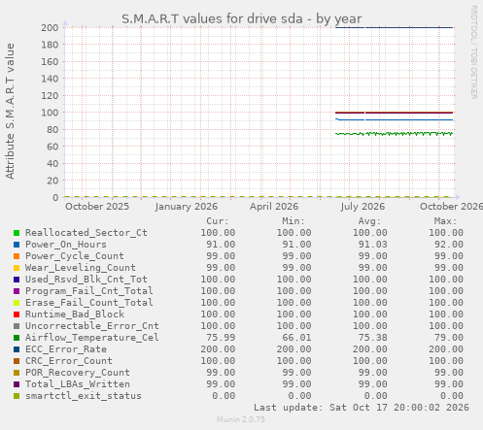Click the ECC_Error_Rate dark blue swatch
The width and height of the screenshot is (483, 430).
(x=17, y=349)
